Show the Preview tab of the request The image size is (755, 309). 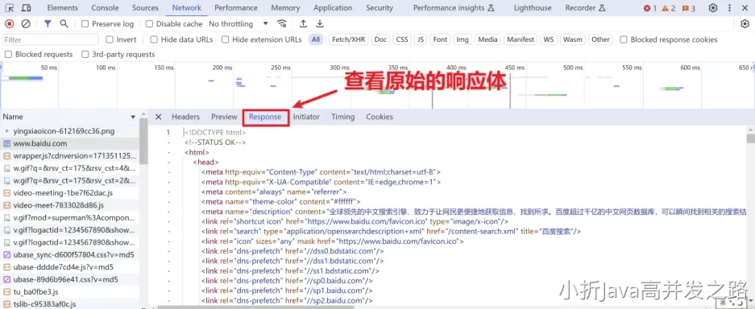(224, 117)
